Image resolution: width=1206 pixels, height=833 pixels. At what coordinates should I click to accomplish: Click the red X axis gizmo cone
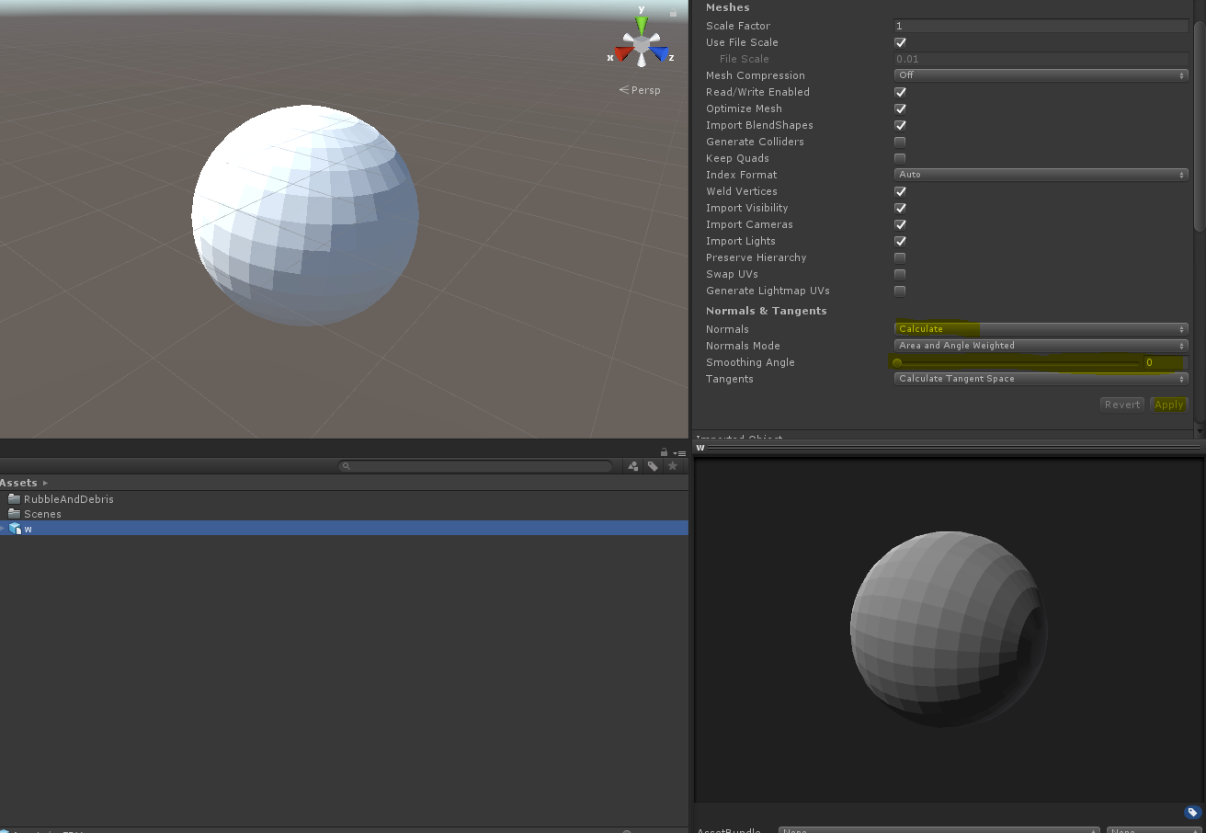point(623,54)
